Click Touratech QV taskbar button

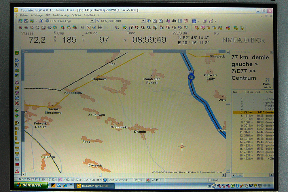94,186
